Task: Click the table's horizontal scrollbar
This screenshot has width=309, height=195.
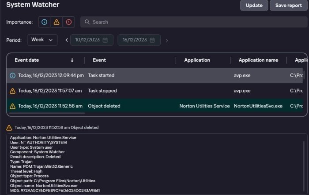Action: 47,113
